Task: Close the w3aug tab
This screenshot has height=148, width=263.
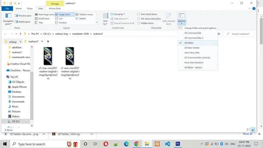Action: click(x=20, y=42)
